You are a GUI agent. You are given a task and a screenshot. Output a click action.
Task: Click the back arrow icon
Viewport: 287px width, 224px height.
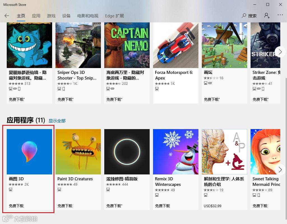(x=7, y=16)
